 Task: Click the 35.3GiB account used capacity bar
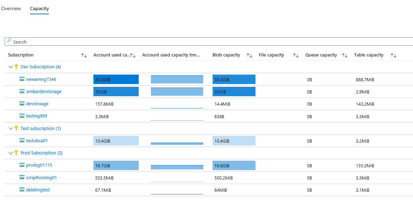coord(116,79)
